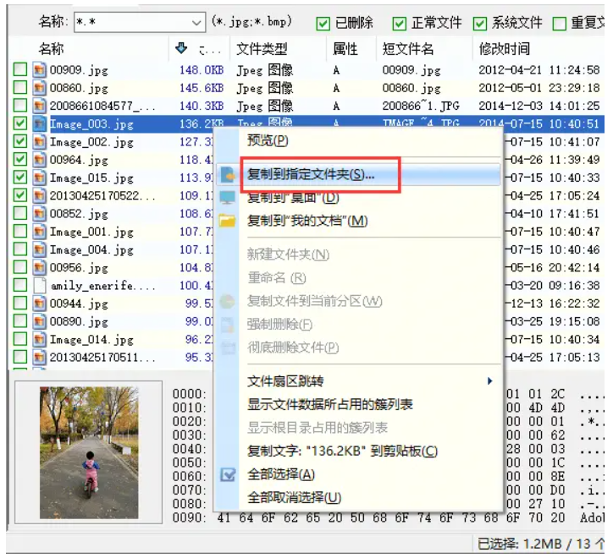Click the copy-to-folder icon in context menu
The image size is (613, 558).
(x=228, y=174)
